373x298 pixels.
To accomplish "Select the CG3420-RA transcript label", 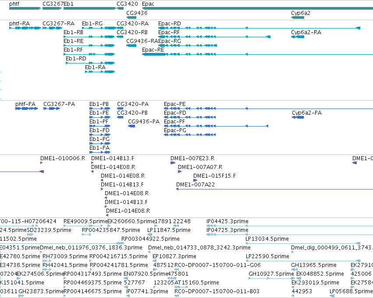I will click(132, 24).
